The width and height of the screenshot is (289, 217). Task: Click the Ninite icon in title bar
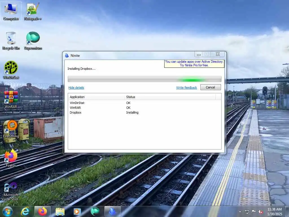[67, 55]
